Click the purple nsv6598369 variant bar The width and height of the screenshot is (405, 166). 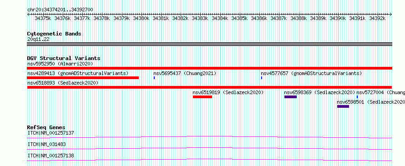click(x=291, y=97)
